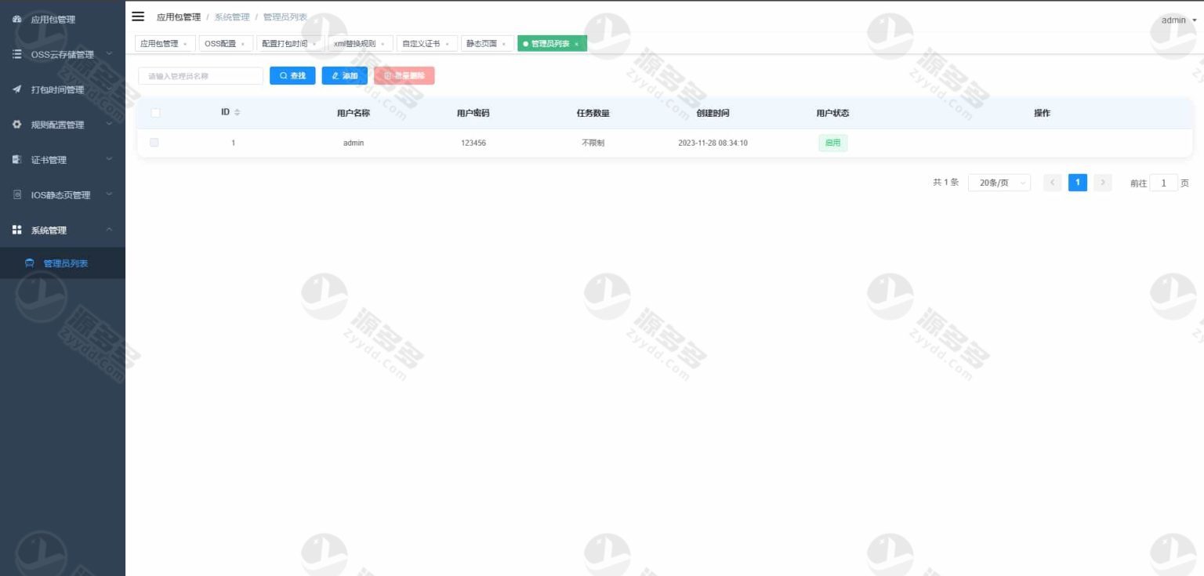Switch to the OSS配置 tab
Image resolution: width=1204 pixels, height=576 pixels.
pos(220,44)
